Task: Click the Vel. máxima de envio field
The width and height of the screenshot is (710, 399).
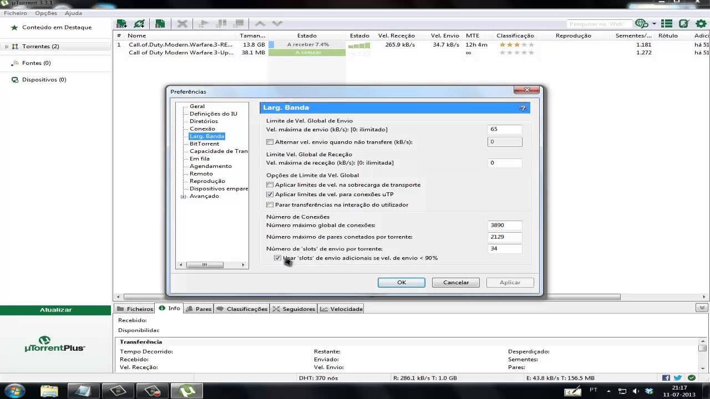Action: click(x=505, y=129)
